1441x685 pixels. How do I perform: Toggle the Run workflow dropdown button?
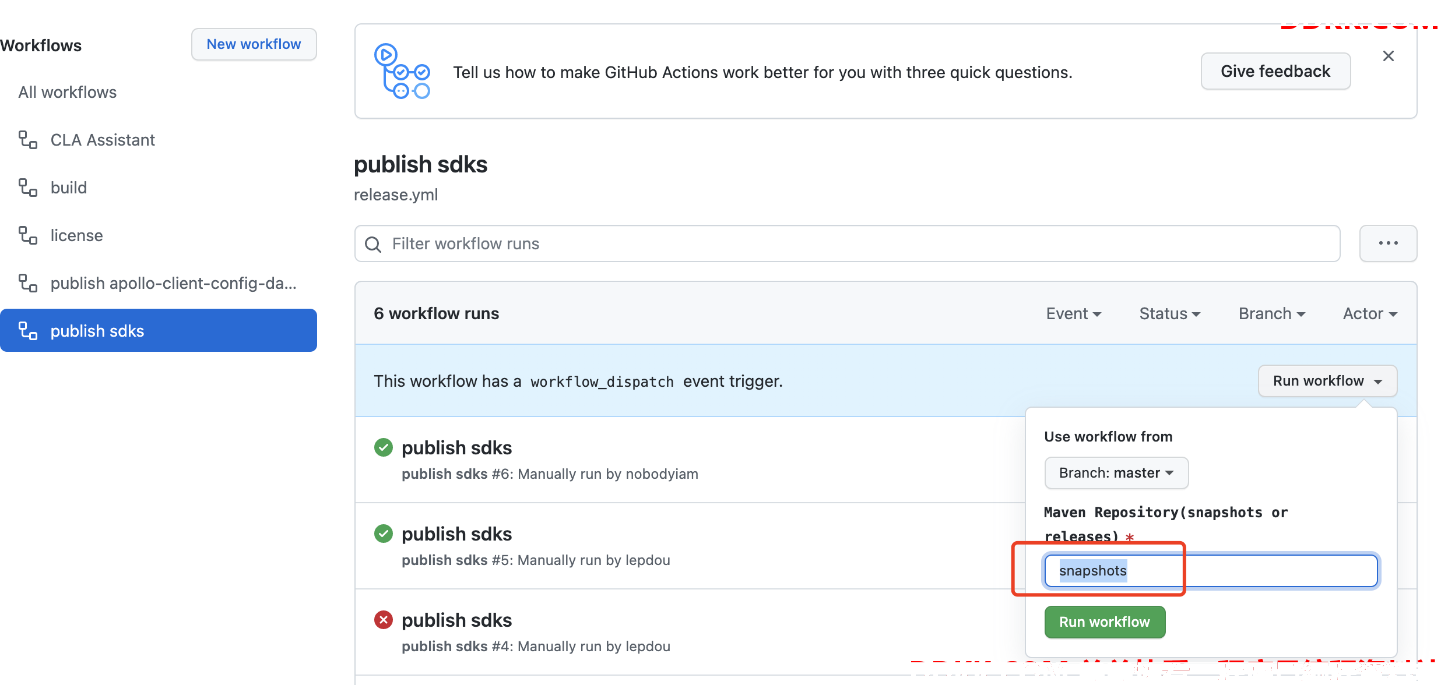point(1327,381)
